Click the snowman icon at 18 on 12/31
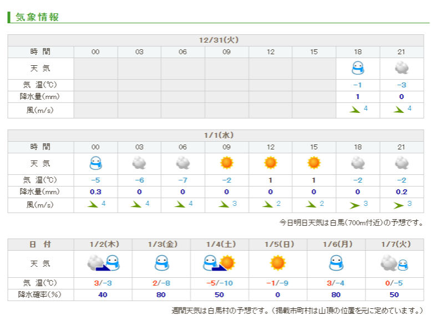The width and height of the screenshot is (431, 321). (358, 68)
